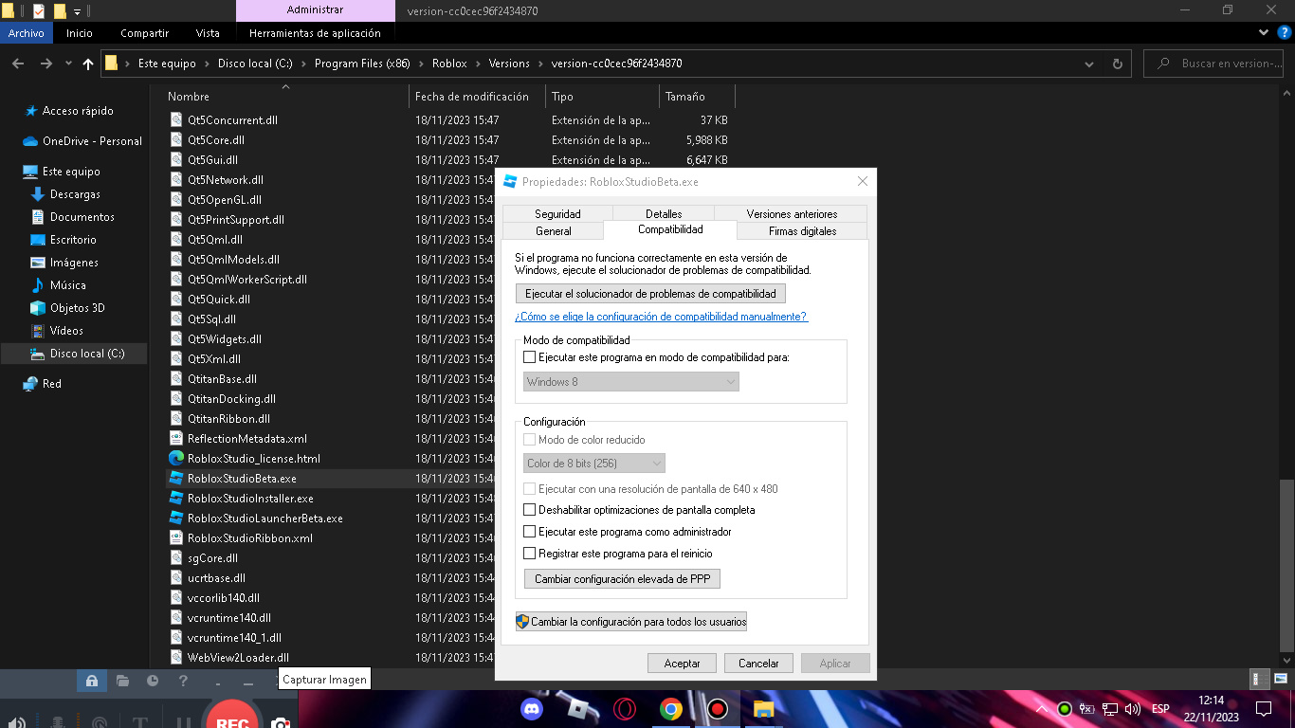Click the RobloxStudioBeta.exe file icon

(175, 479)
